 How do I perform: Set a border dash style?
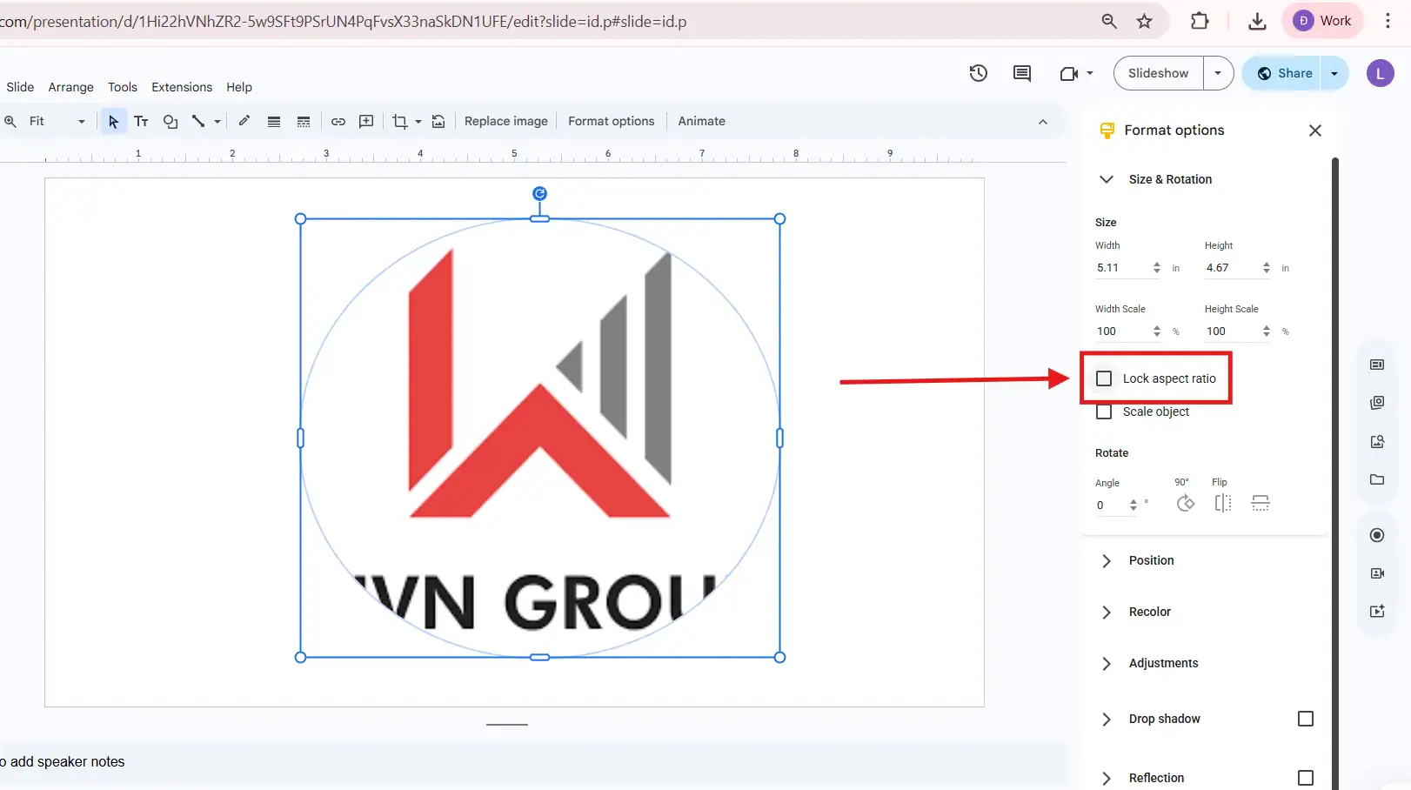tap(303, 121)
